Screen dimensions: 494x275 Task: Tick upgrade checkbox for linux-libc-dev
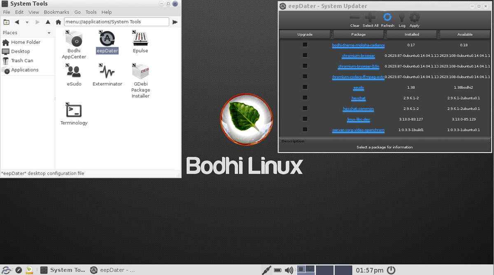(305, 119)
